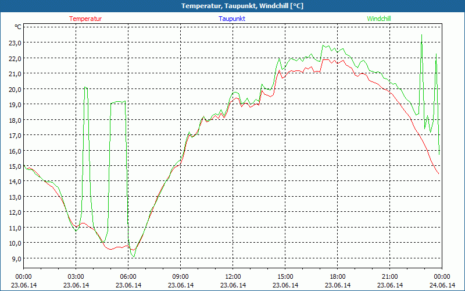Viewport: 465px width, 291px height.
Task: Select the red 'Temperatur' legend label
Action: click(85, 19)
